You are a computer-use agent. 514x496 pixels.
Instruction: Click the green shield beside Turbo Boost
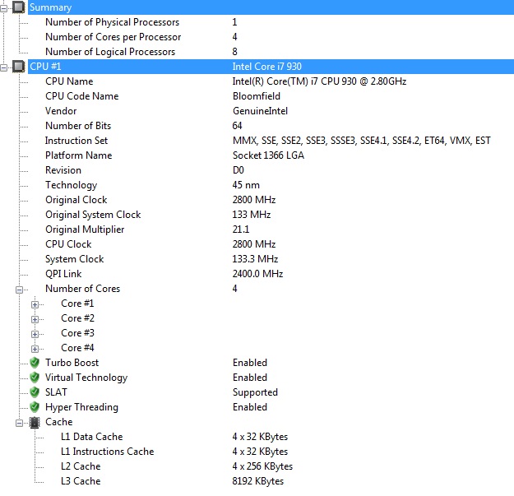tap(35, 363)
